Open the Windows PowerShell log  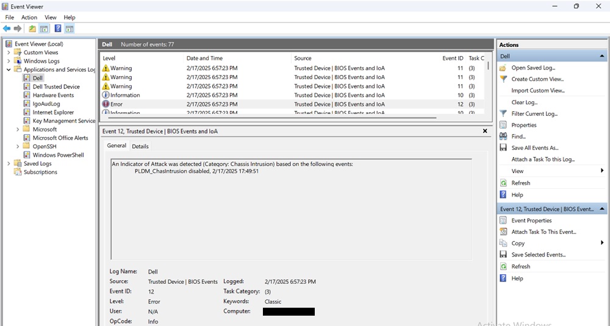(x=58, y=155)
